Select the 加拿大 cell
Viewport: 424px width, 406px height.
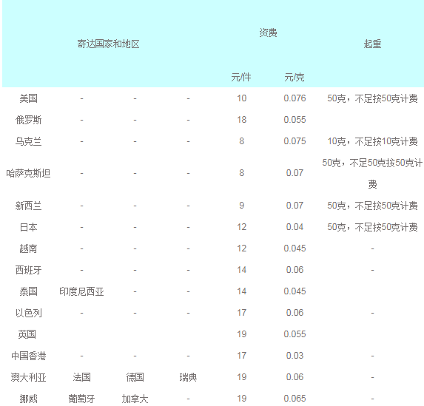(x=135, y=399)
